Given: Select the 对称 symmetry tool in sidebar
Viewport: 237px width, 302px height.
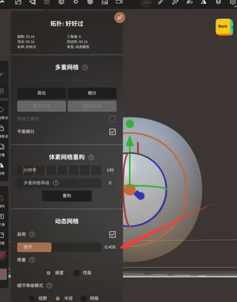Looking at the screenshot, I should [2, 168].
